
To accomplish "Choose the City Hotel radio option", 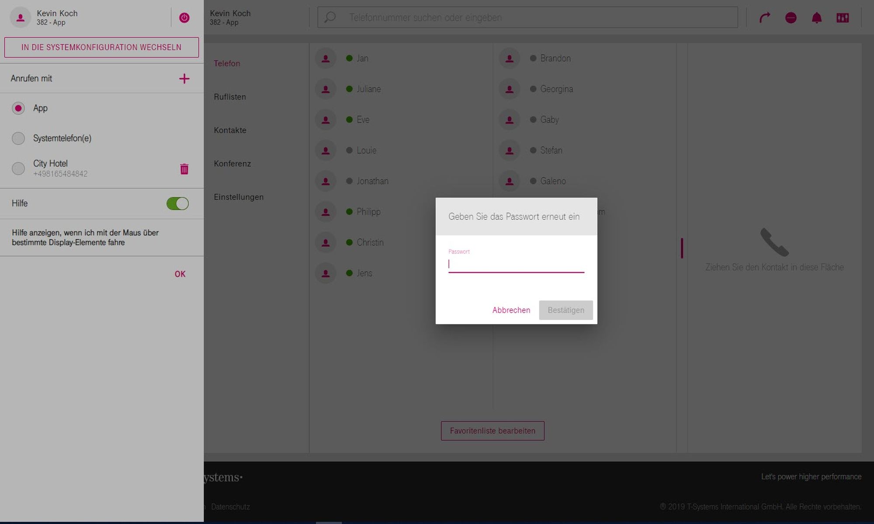I will click(18, 168).
